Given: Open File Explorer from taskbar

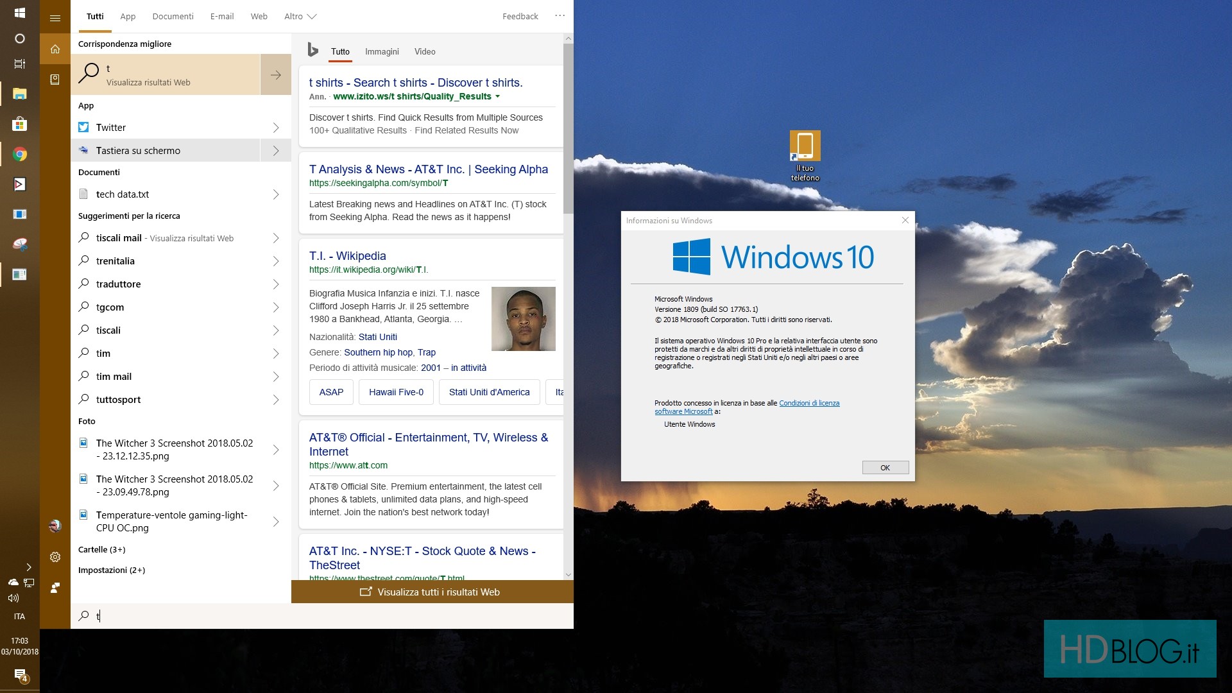Looking at the screenshot, I should pyautogui.click(x=19, y=94).
